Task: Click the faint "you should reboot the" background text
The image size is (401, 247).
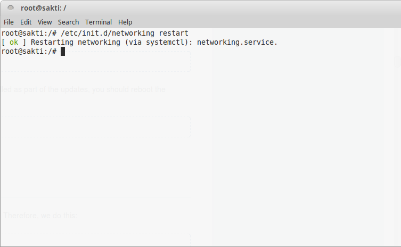Action: (129, 89)
